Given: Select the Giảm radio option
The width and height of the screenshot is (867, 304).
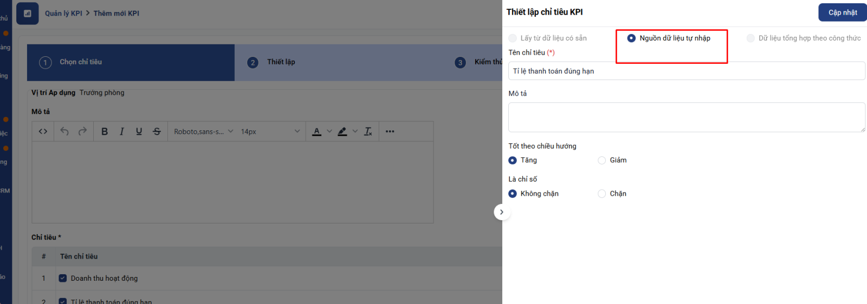Looking at the screenshot, I should pos(601,160).
